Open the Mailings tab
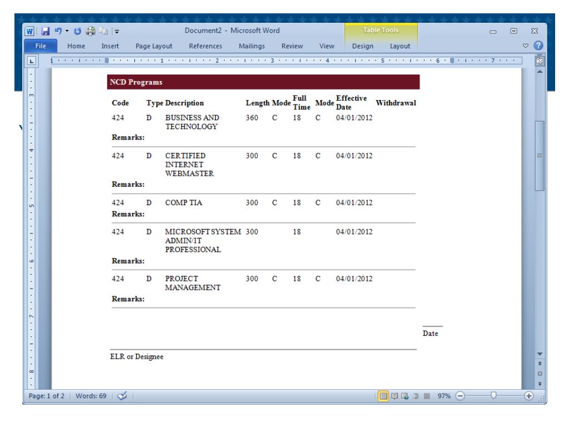This screenshot has height=427, width=569. click(x=252, y=46)
